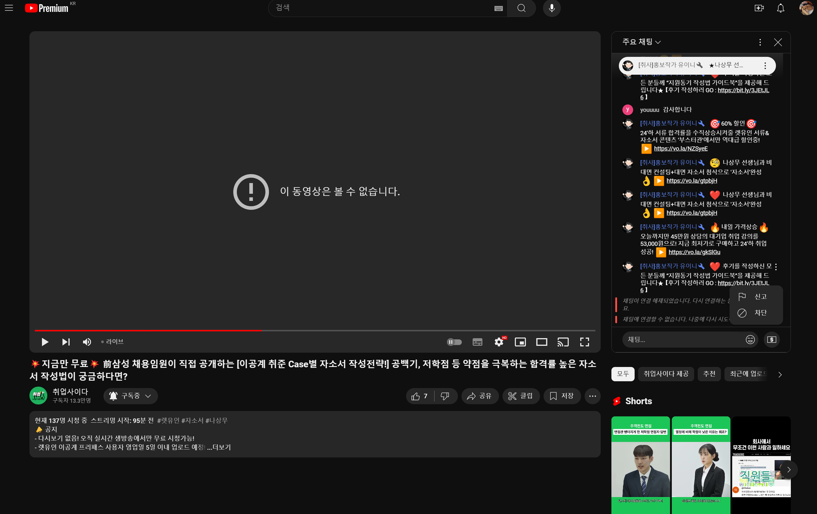Select 신고 from the context menu
Viewport: 817px width, 514px height.
756,297
